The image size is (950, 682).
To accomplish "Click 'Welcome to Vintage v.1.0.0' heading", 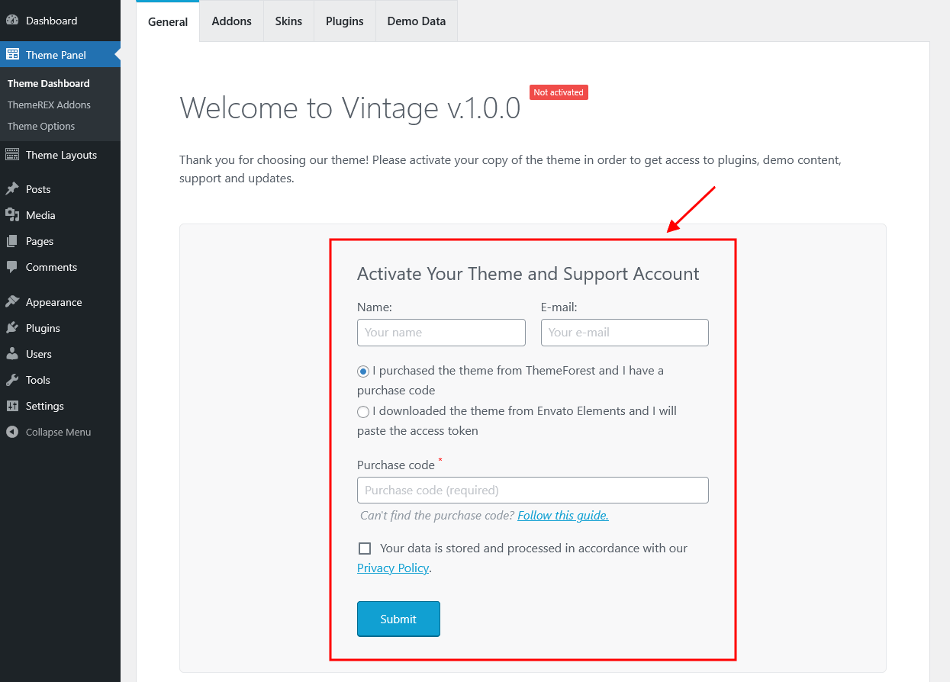I will [350, 108].
